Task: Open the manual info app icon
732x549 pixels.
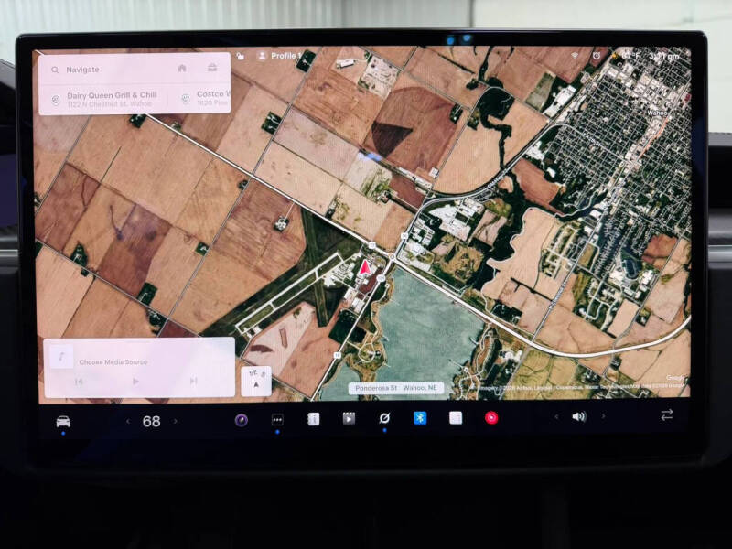Action: click(x=313, y=419)
